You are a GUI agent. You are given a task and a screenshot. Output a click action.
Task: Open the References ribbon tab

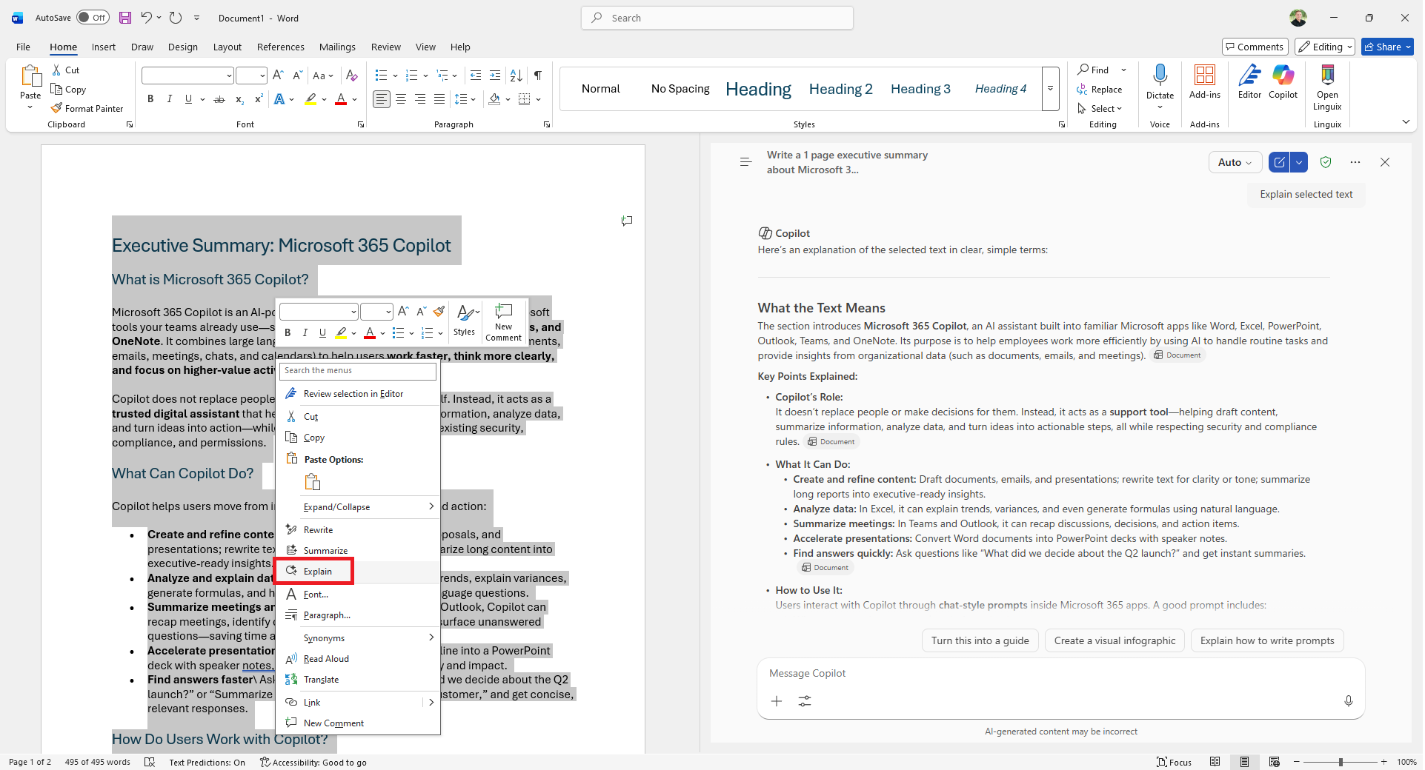coord(280,47)
